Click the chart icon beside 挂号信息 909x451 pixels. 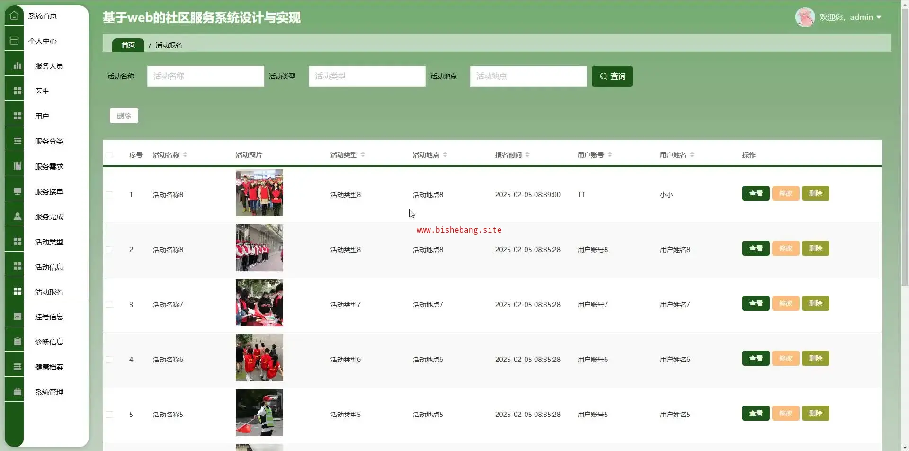coord(18,316)
